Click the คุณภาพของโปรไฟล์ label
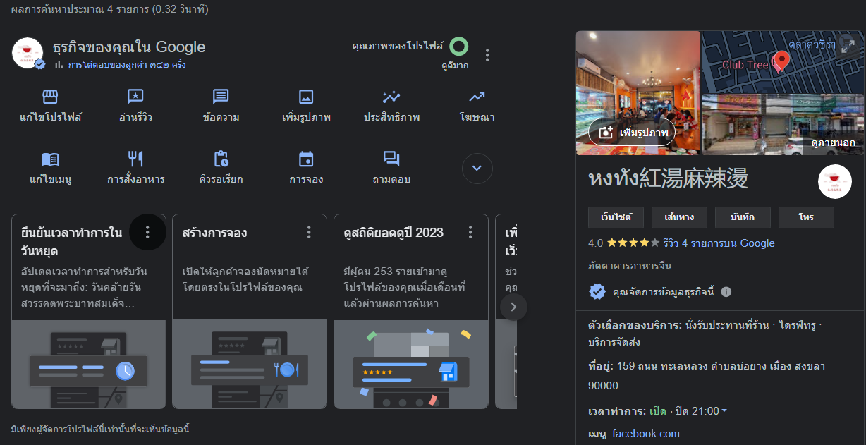The width and height of the screenshot is (866, 445). click(x=398, y=46)
